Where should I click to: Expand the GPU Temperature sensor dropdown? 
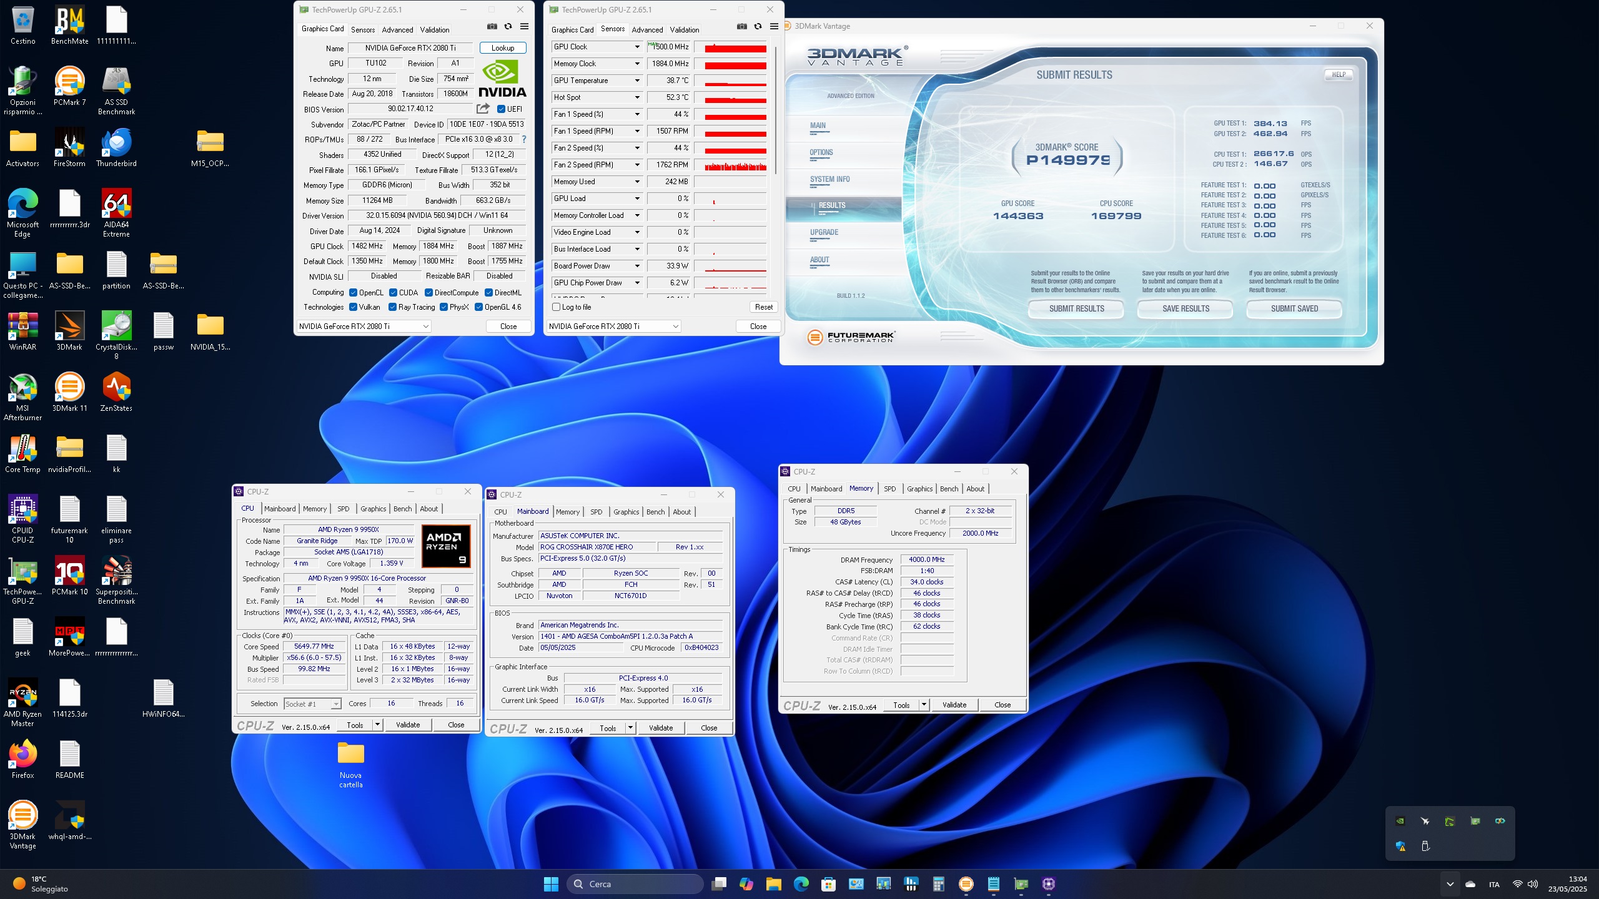[x=637, y=81]
